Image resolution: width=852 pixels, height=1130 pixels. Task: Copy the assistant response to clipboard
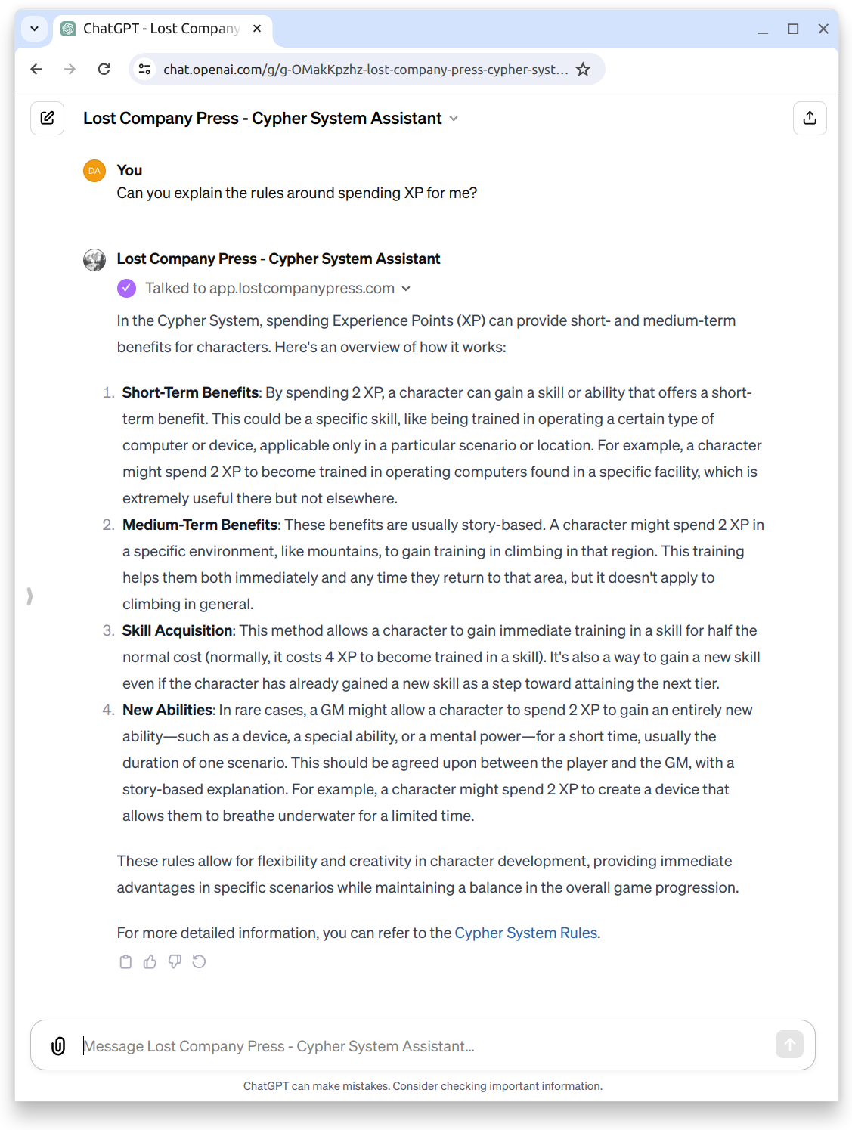tap(125, 961)
